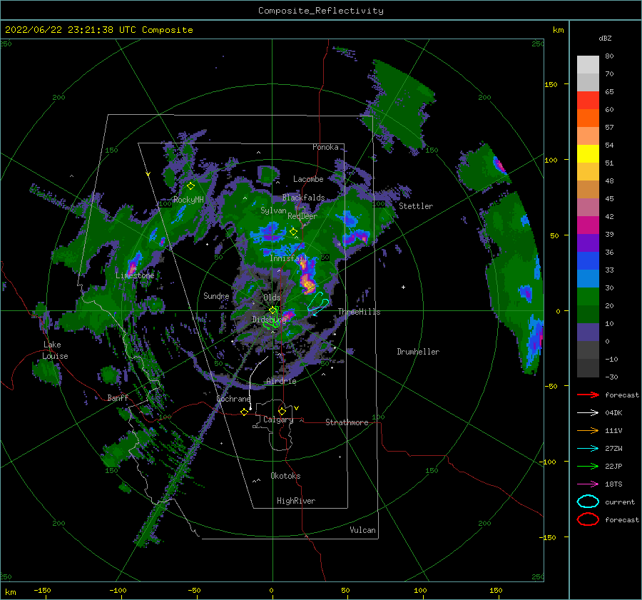Select the HighRiver label
The width and height of the screenshot is (642, 600).
click(x=296, y=501)
